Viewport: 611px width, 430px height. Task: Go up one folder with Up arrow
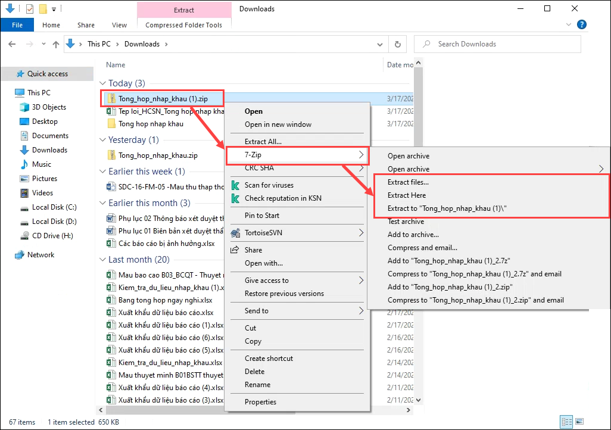click(x=56, y=44)
